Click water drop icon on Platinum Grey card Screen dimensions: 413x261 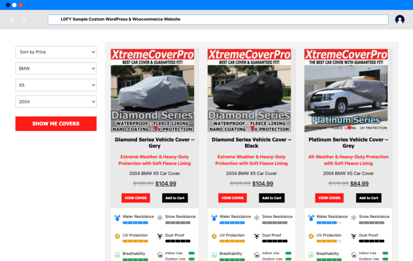pos(311,218)
